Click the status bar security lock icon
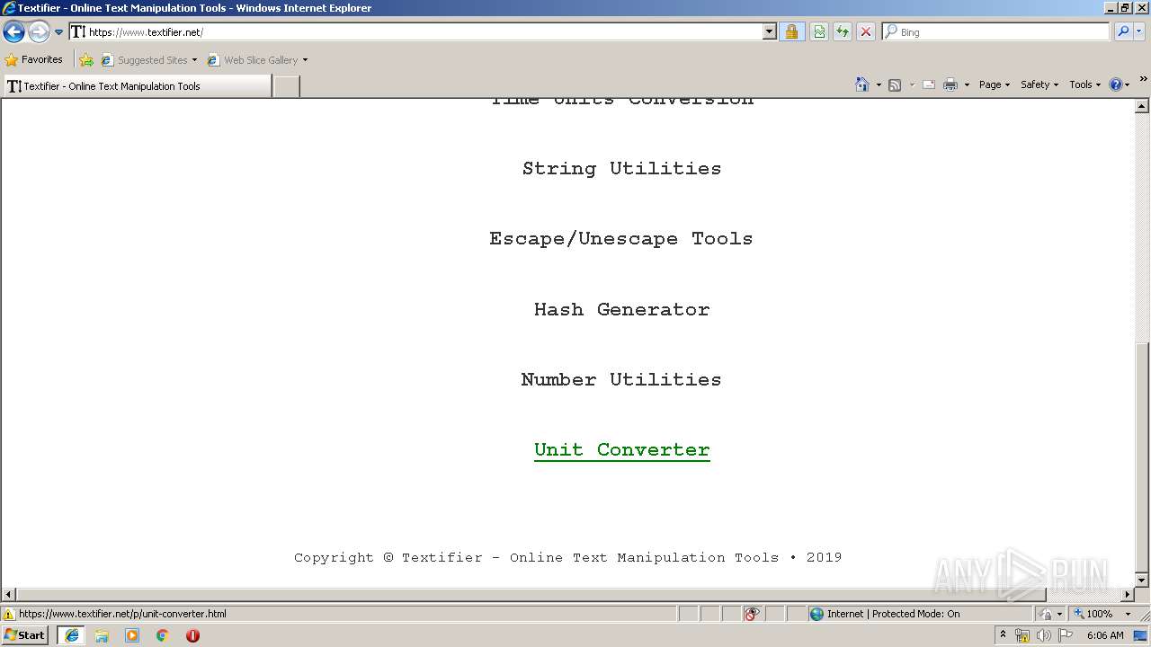The image size is (1151, 647). [x=1046, y=614]
